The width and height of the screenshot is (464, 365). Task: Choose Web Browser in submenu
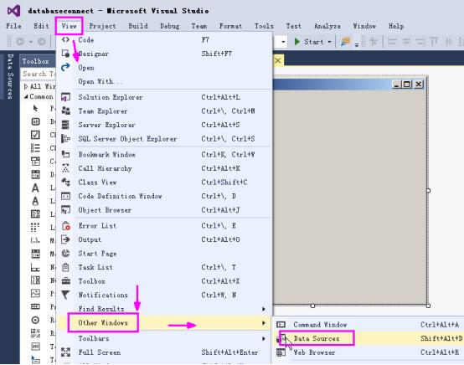(369, 352)
